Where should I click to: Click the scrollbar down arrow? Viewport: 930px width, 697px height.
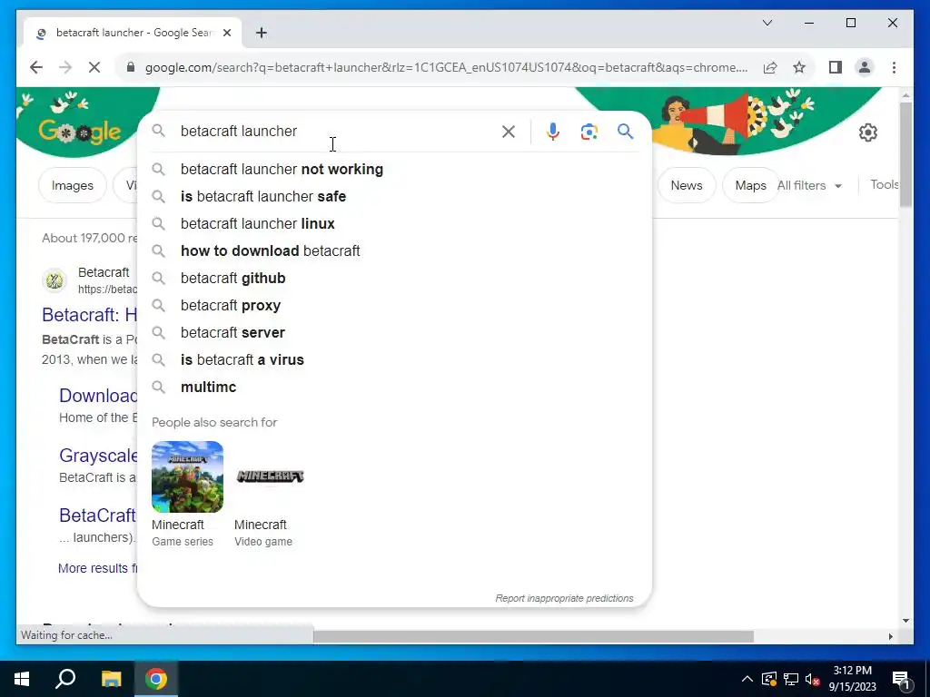(905, 621)
